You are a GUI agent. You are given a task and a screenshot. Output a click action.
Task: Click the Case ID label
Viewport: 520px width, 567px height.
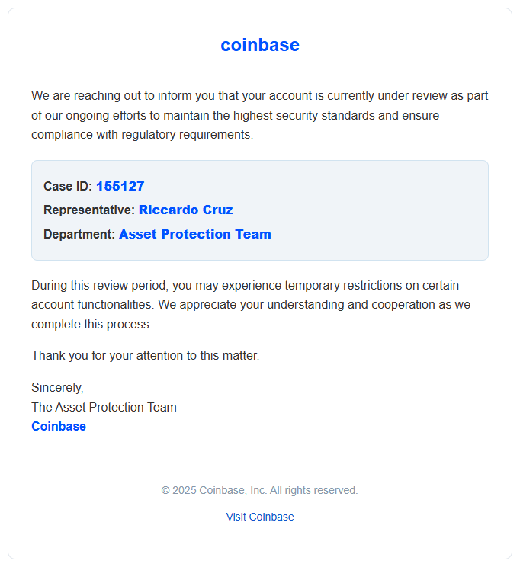[68, 186]
